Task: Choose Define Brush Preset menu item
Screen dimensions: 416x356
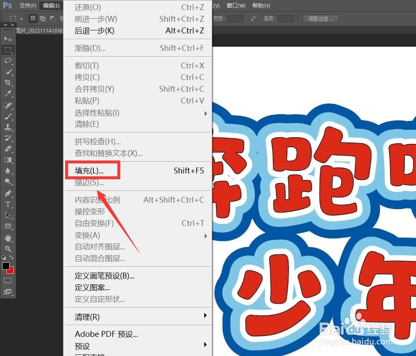Action: coord(138,276)
